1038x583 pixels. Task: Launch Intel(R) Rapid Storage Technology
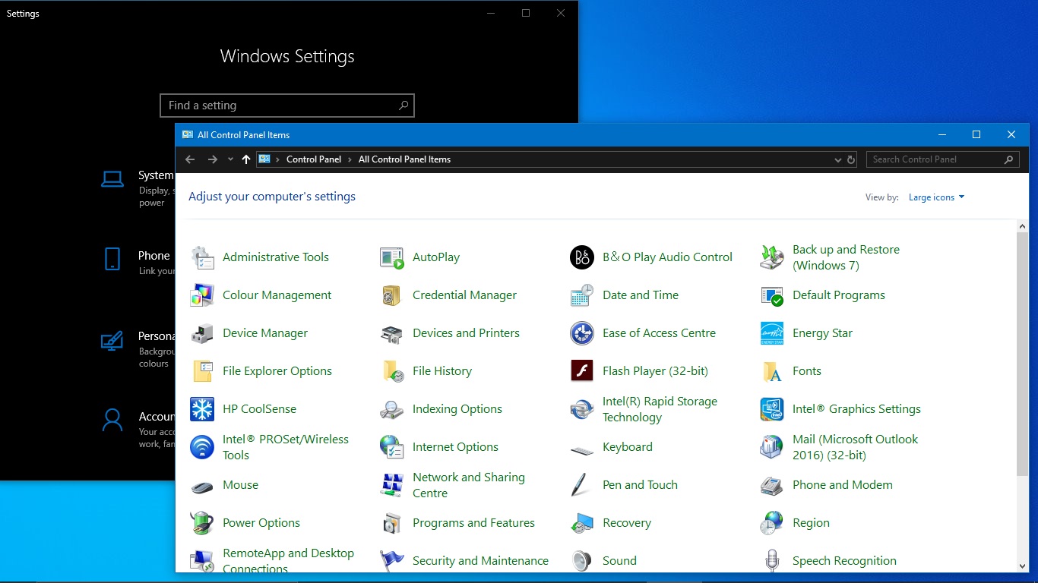click(660, 409)
